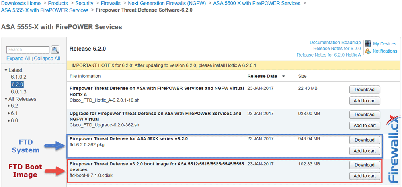Add FTD Upgrade file to cart
Screen dimensions: 402x187
(x=365, y=126)
